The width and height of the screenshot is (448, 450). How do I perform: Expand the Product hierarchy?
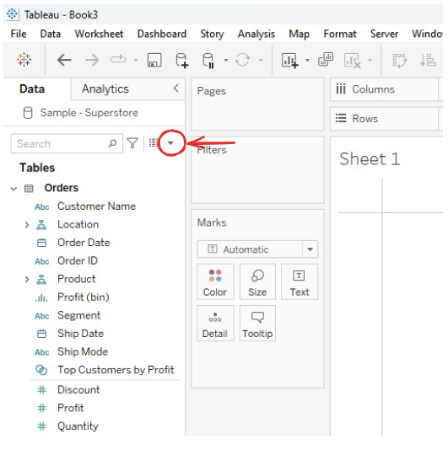[x=27, y=279]
